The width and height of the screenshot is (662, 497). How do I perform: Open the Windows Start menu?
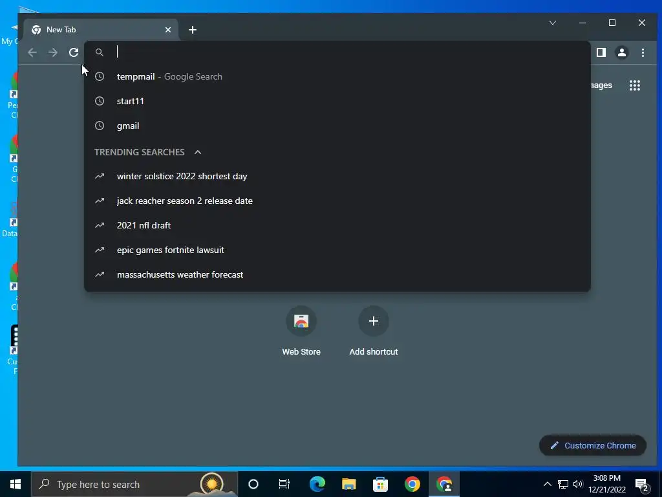click(16, 484)
